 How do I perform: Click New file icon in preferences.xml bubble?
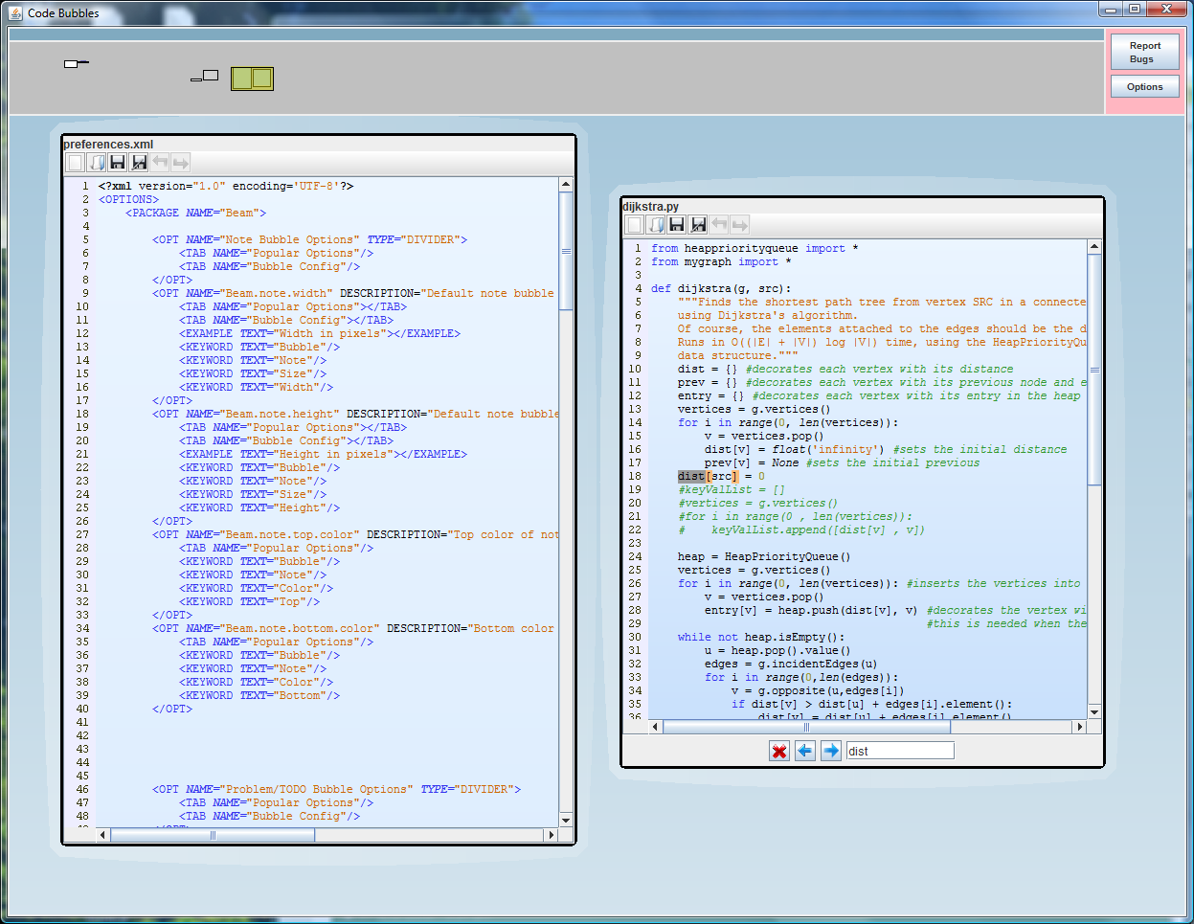(75, 163)
